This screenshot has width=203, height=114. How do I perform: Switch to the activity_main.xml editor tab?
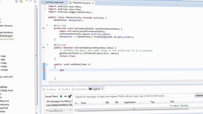click(54, 2)
